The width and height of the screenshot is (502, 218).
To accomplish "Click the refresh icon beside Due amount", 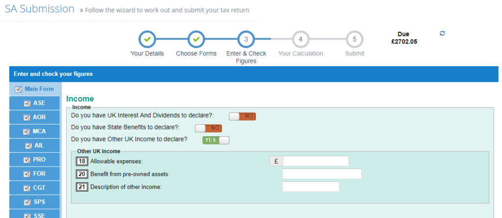I will (442, 33).
